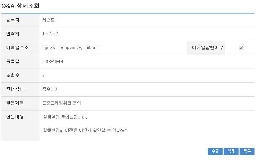This screenshot has width=259, height=160.
Task: Click the 조회수 field label
Action: (13, 75)
